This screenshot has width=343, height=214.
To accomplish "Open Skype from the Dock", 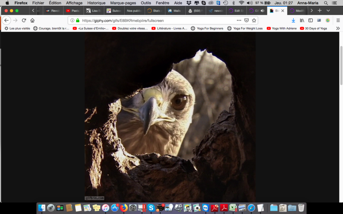I will point(150,208).
